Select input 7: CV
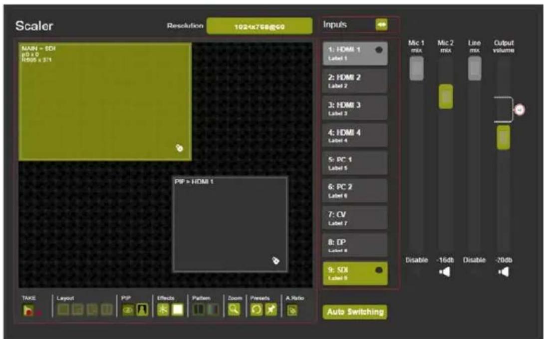Screen dimensions: 544x339 point(355,218)
